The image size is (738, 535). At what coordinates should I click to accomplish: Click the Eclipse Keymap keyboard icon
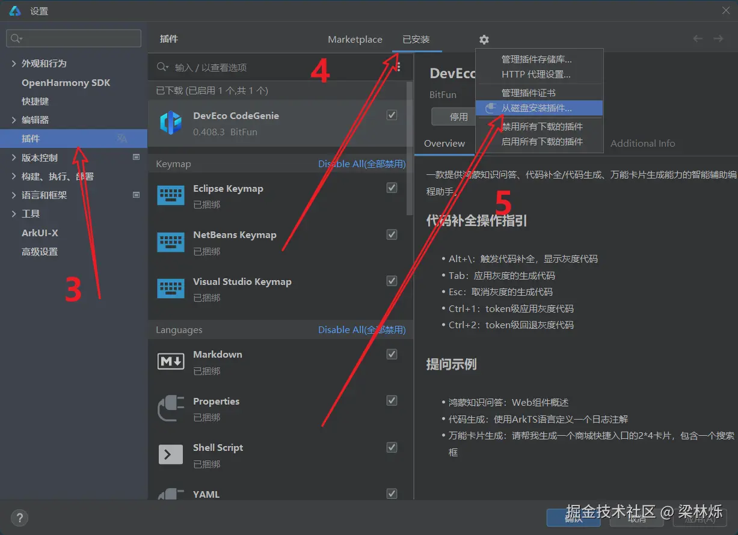[x=170, y=195]
